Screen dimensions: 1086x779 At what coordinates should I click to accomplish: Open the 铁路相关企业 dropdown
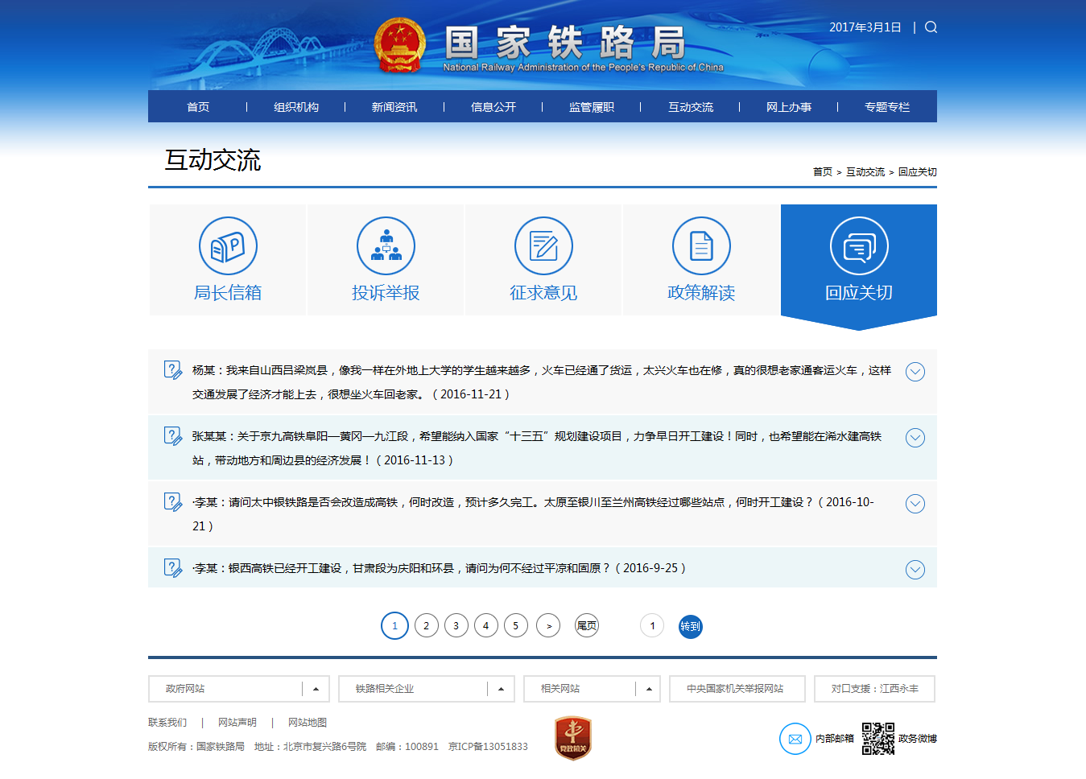click(x=501, y=689)
